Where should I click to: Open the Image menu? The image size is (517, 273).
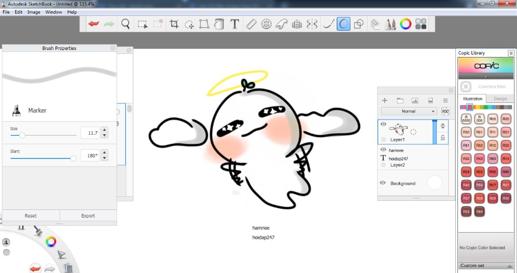34,12
